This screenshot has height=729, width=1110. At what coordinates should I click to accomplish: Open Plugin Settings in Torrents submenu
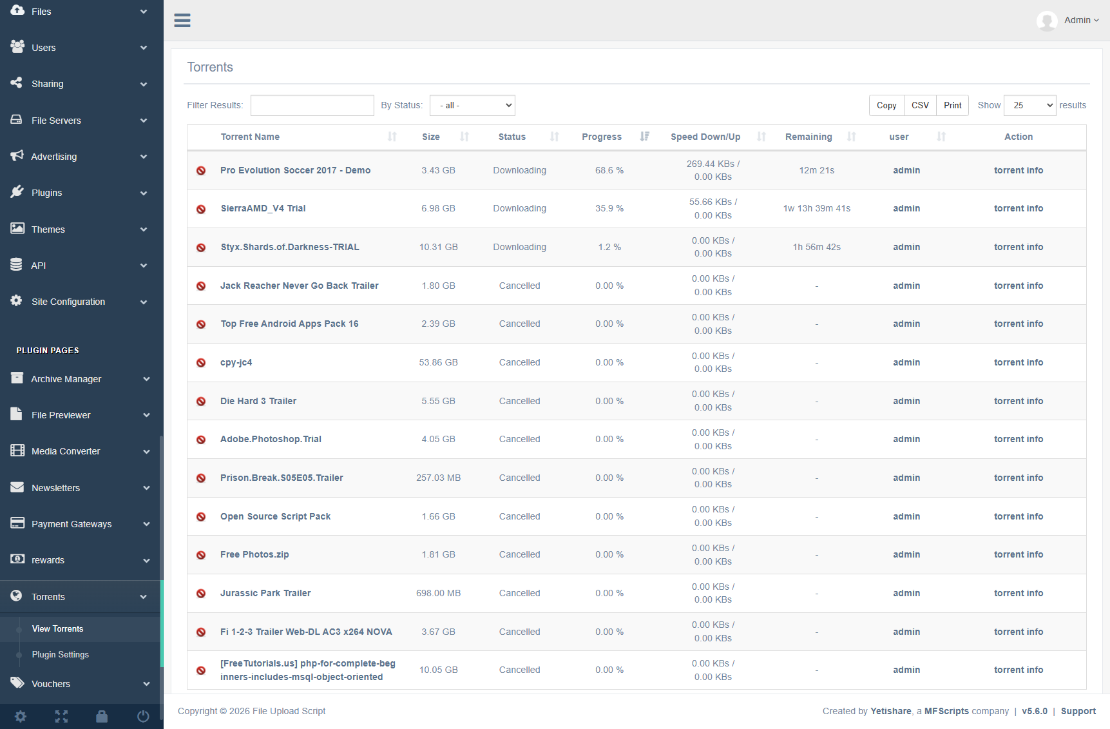[x=61, y=655]
